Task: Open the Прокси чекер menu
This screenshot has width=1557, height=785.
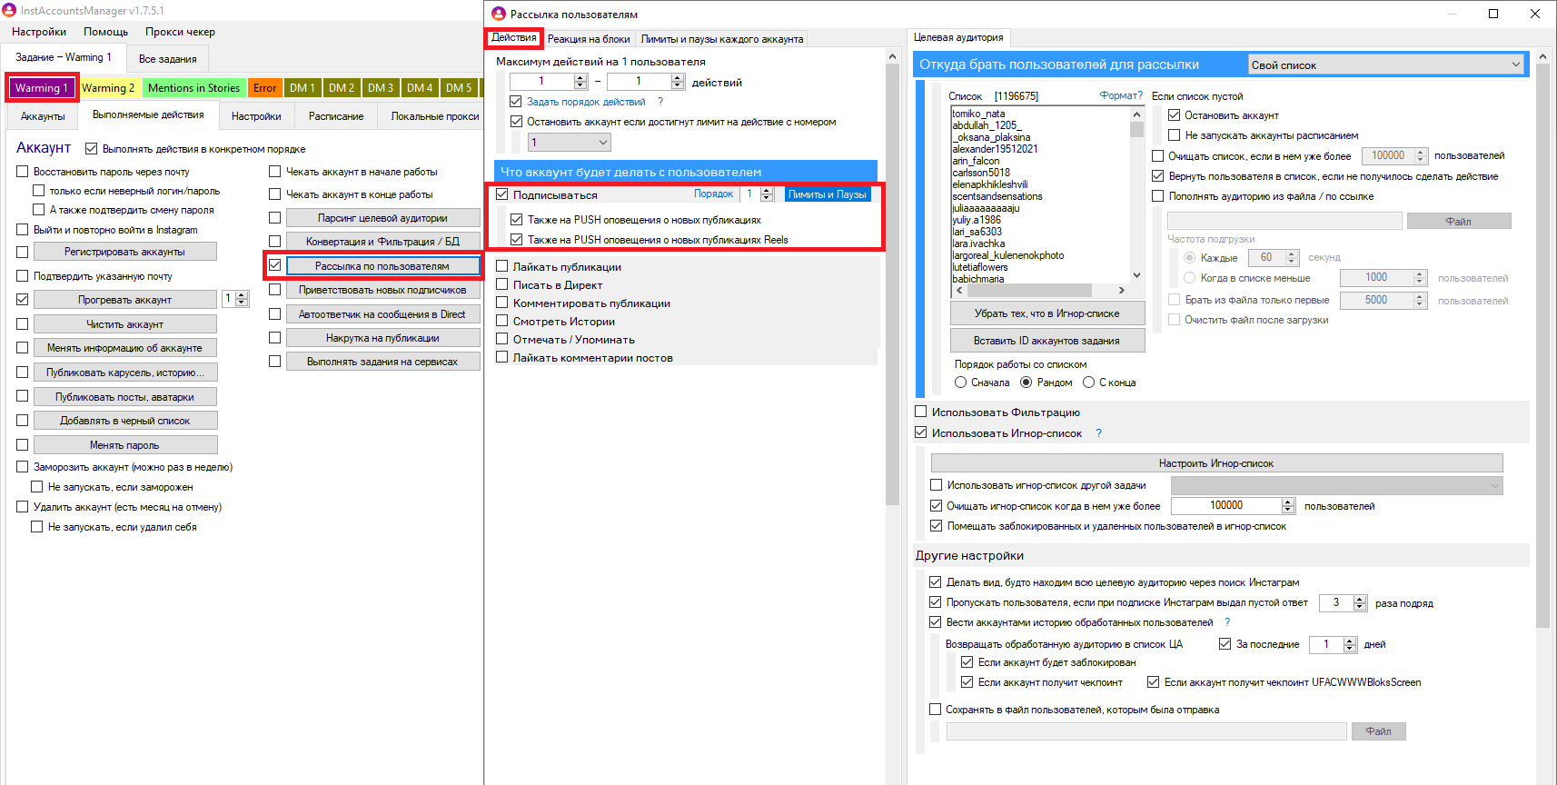Action: [x=180, y=32]
